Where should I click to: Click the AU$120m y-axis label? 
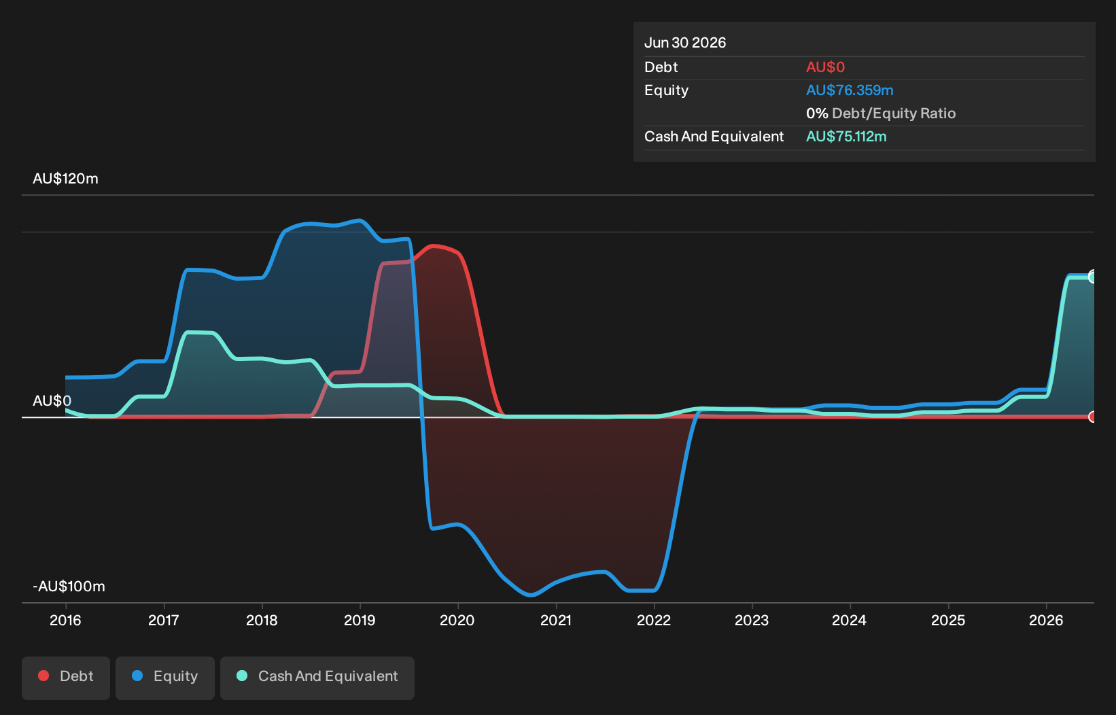65,179
